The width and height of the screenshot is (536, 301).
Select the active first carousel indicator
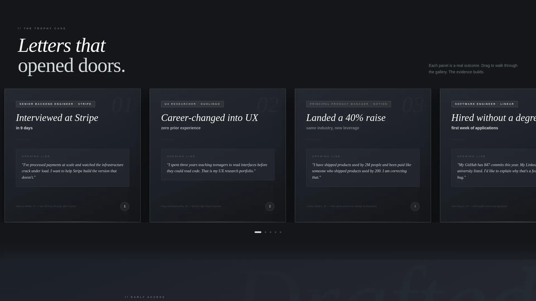pyautogui.click(x=258, y=232)
